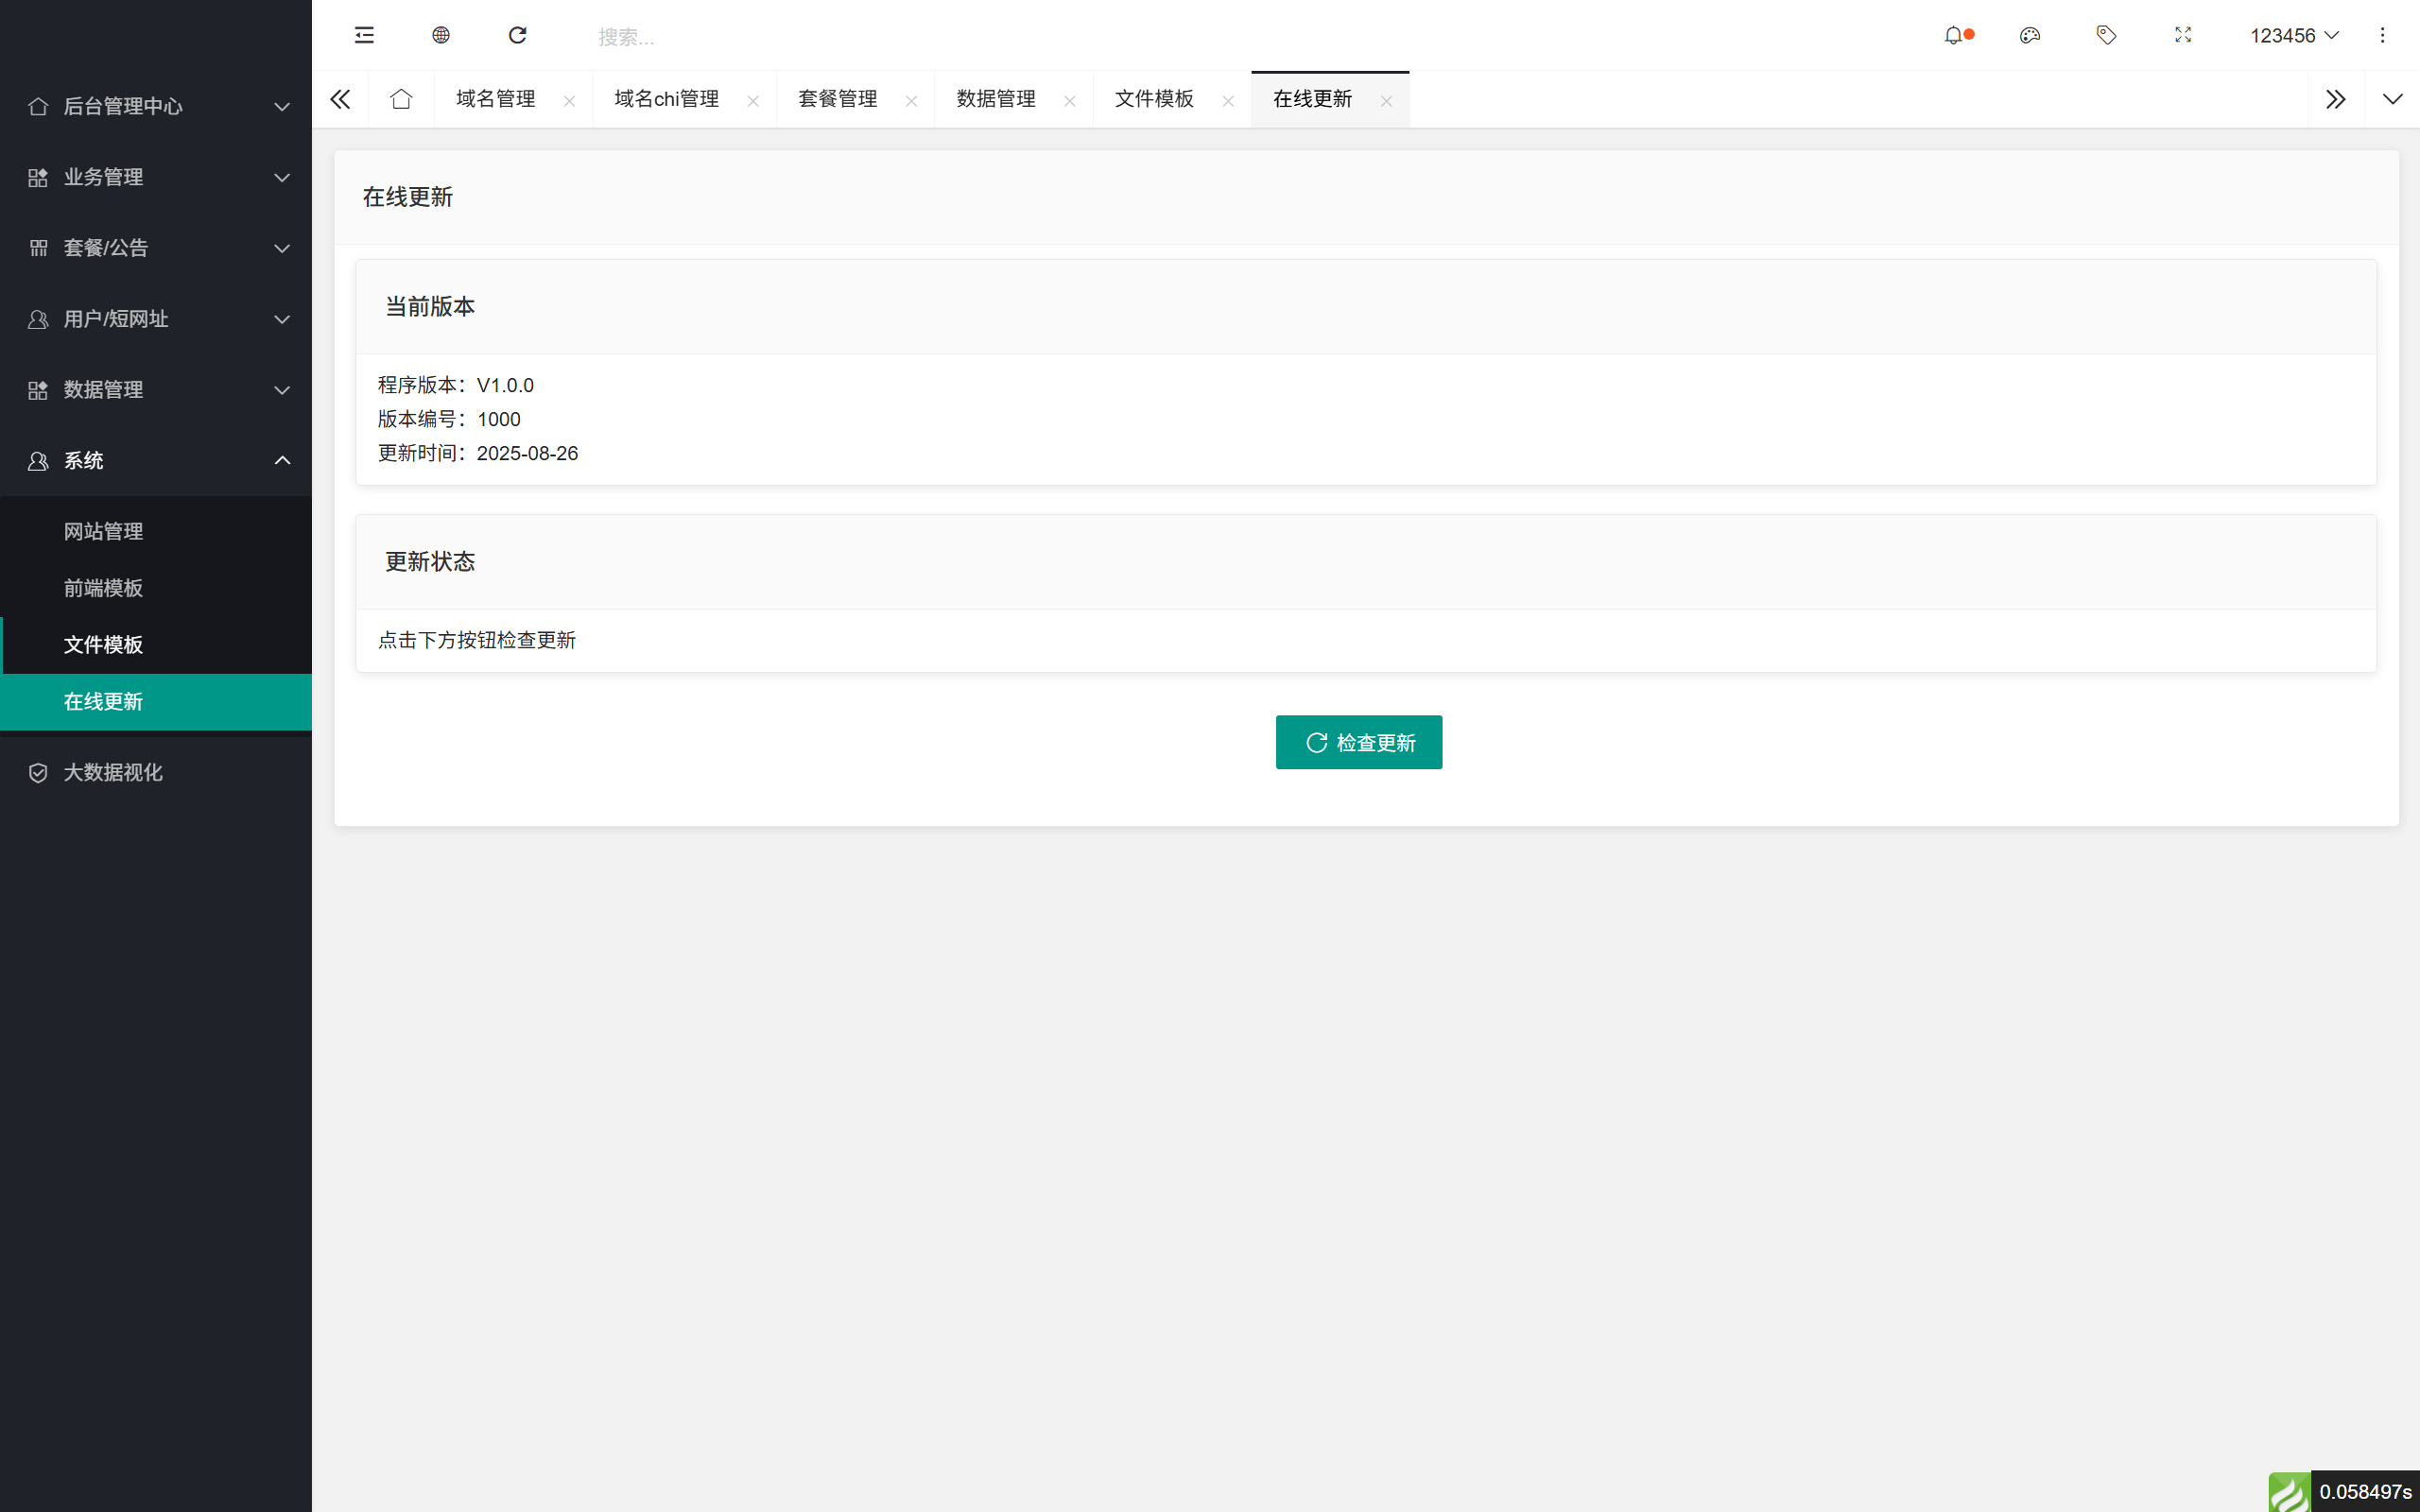Click the page refresh icon
Image resolution: width=2420 pixels, height=1512 pixels.
pyautogui.click(x=517, y=35)
